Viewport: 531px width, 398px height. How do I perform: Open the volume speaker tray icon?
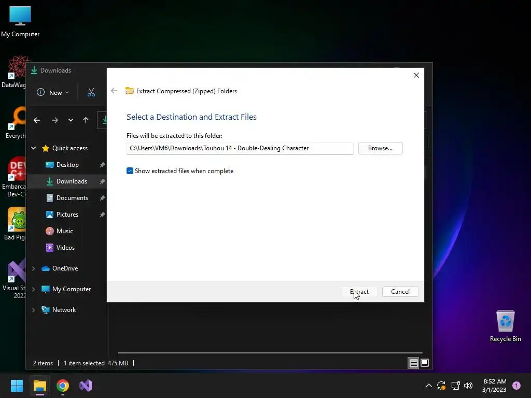pos(468,386)
